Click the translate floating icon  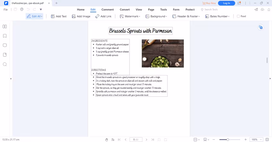pyautogui.click(x=260, y=27)
